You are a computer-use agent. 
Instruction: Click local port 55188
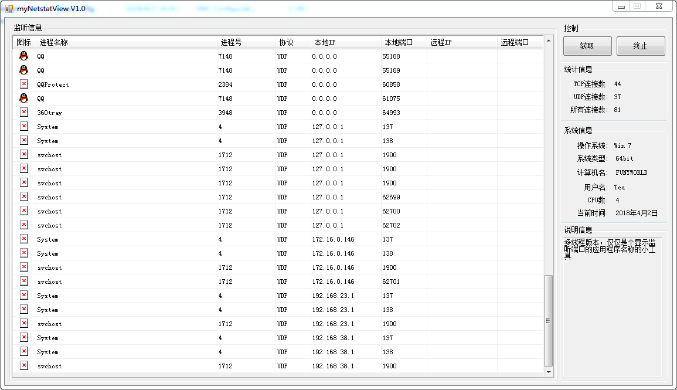[391, 56]
